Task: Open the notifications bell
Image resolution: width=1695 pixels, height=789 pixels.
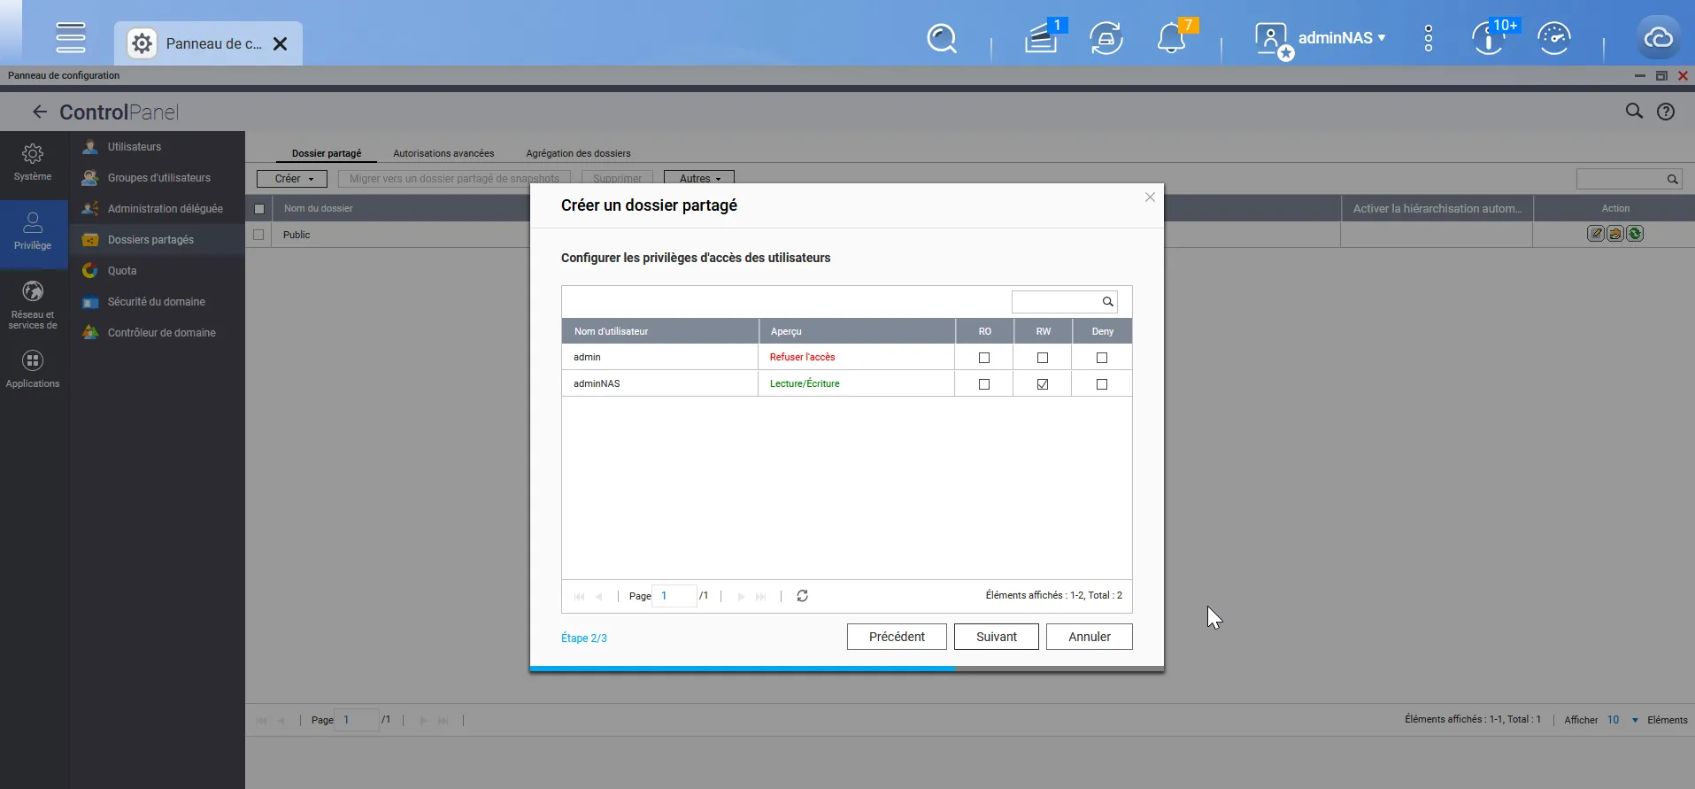Action: tap(1171, 39)
